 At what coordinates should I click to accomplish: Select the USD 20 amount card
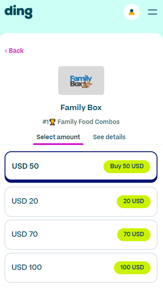pyautogui.click(x=81, y=201)
